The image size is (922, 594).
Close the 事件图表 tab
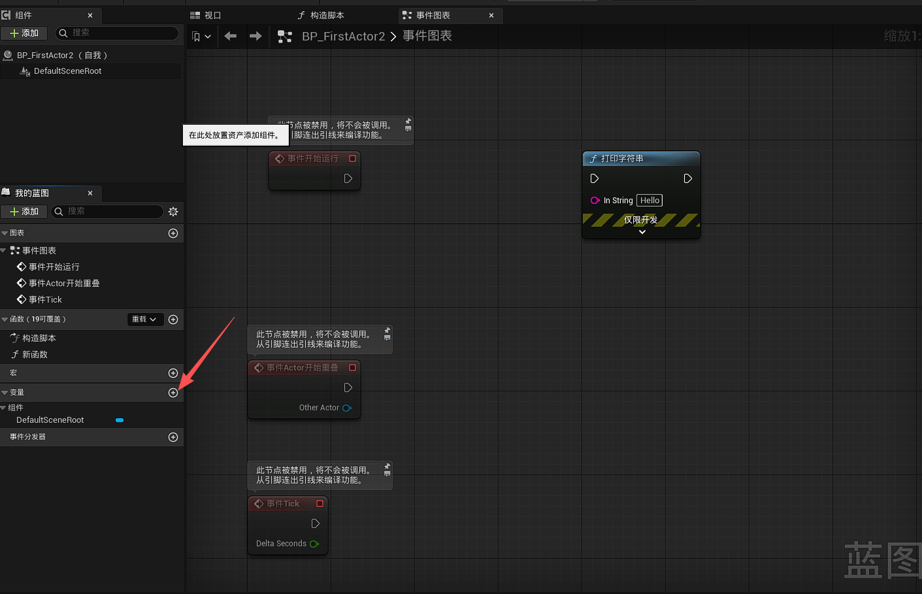[491, 15]
